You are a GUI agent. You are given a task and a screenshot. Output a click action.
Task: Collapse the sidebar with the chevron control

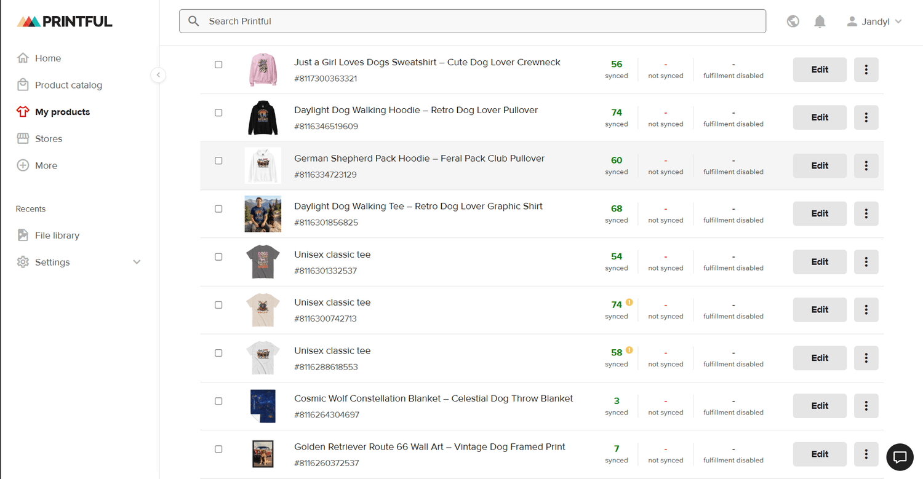[158, 75]
